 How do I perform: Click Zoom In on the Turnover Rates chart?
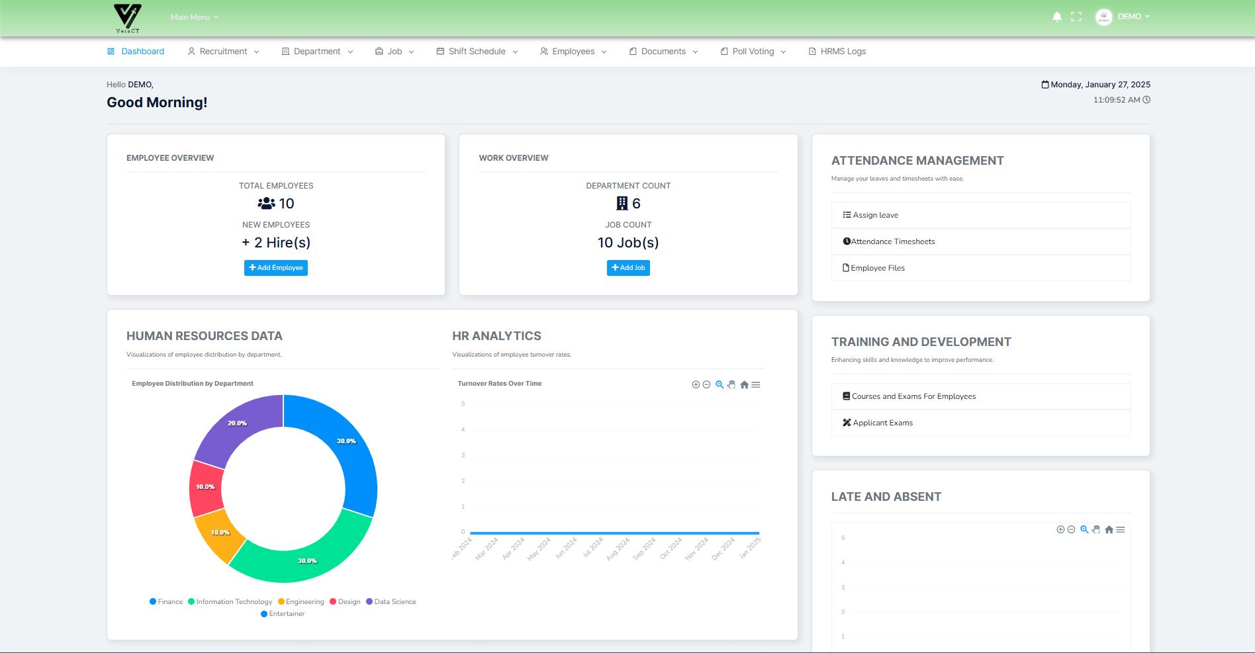696,384
